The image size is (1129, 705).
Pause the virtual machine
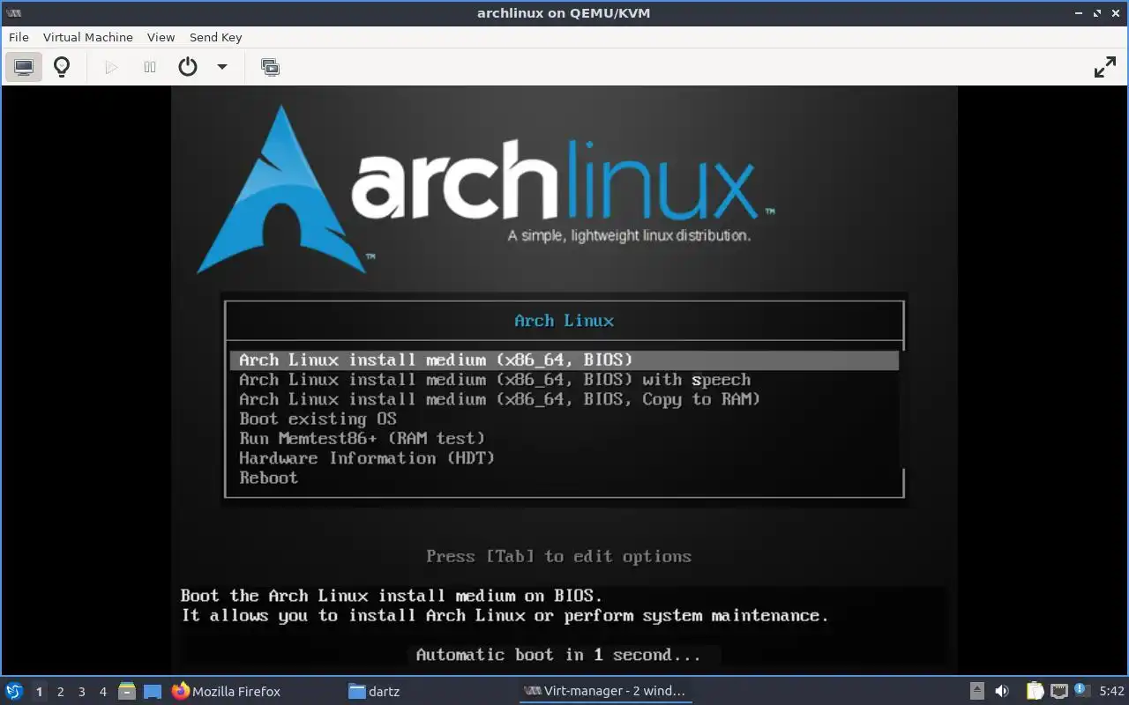pos(150,67)
